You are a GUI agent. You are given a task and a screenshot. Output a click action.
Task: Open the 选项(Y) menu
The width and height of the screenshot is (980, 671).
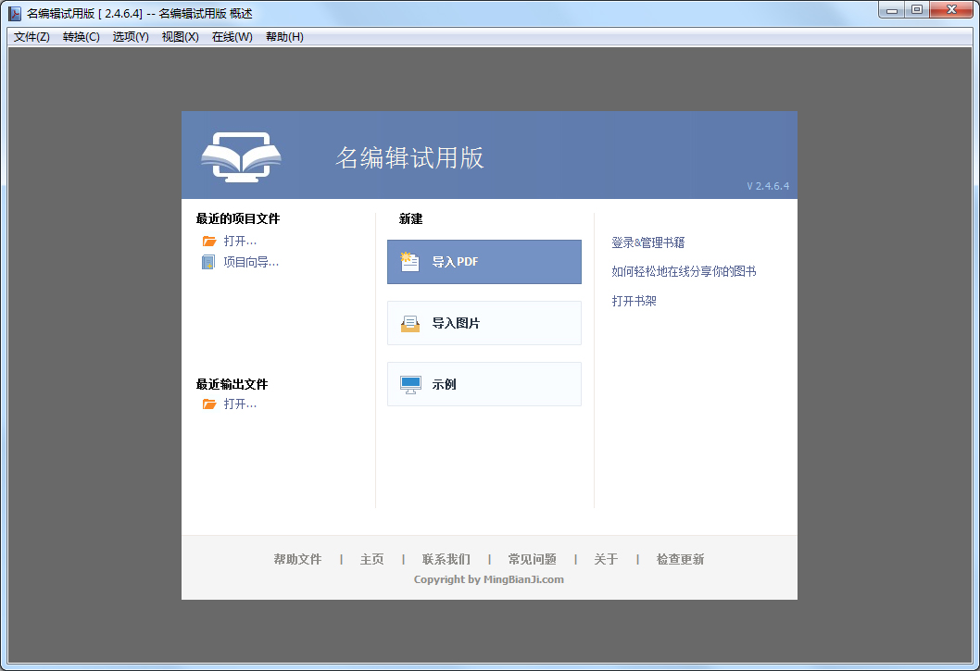tap(131, 37)
